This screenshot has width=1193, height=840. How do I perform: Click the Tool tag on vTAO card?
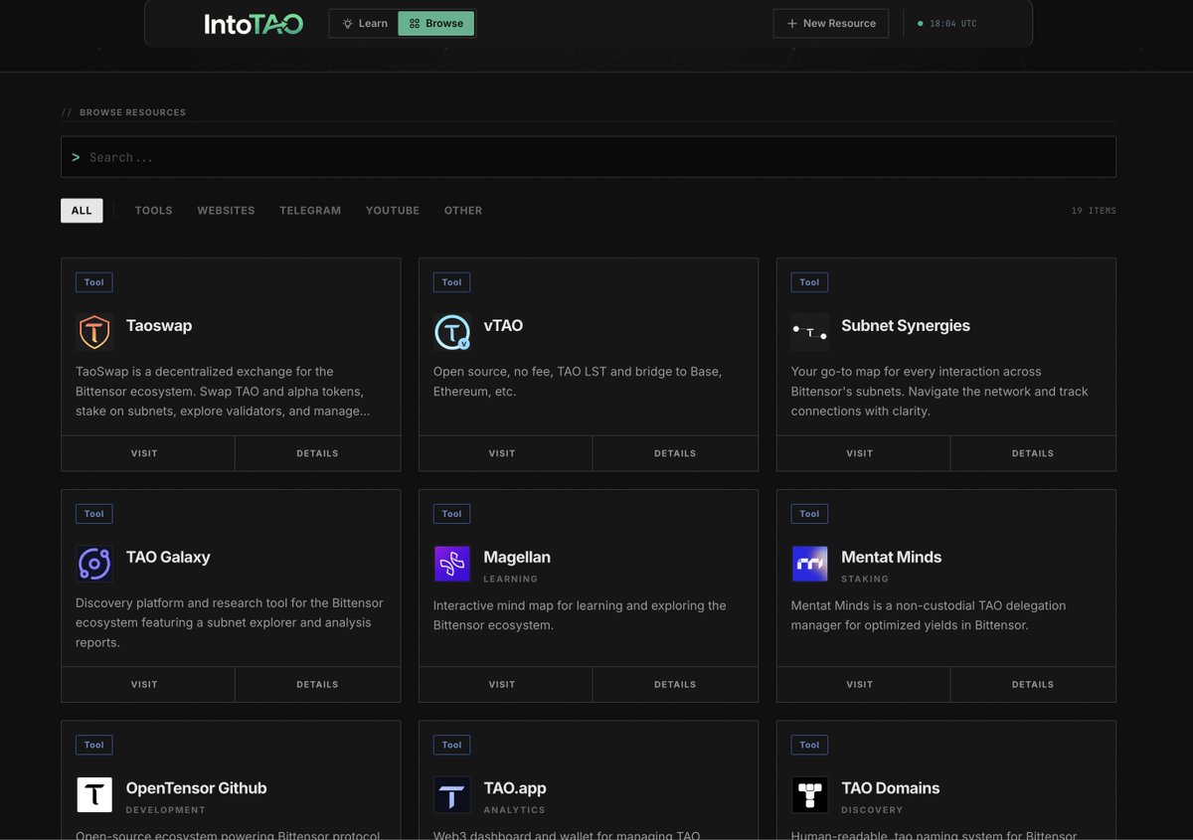[452, 282]
